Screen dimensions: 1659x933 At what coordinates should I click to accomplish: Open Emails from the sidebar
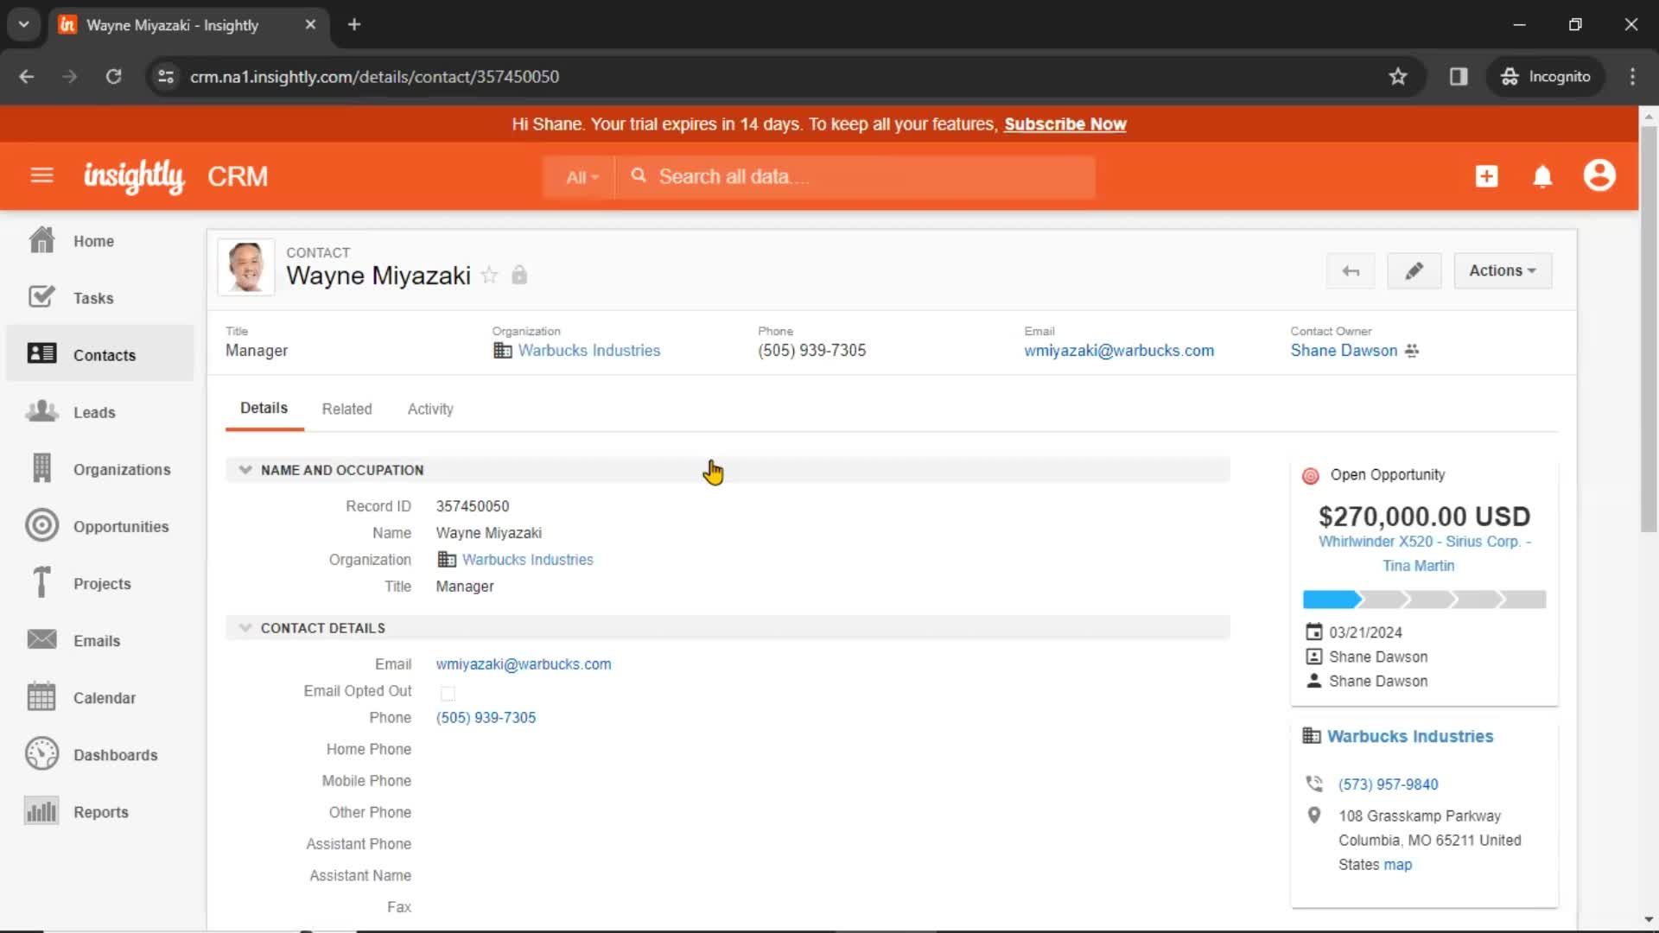point(100,640)
